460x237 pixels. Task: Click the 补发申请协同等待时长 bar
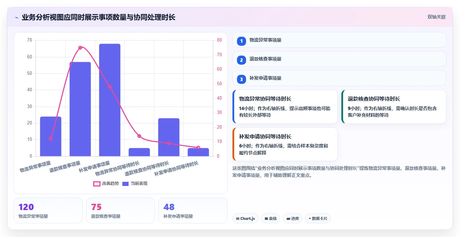point(198,152)
